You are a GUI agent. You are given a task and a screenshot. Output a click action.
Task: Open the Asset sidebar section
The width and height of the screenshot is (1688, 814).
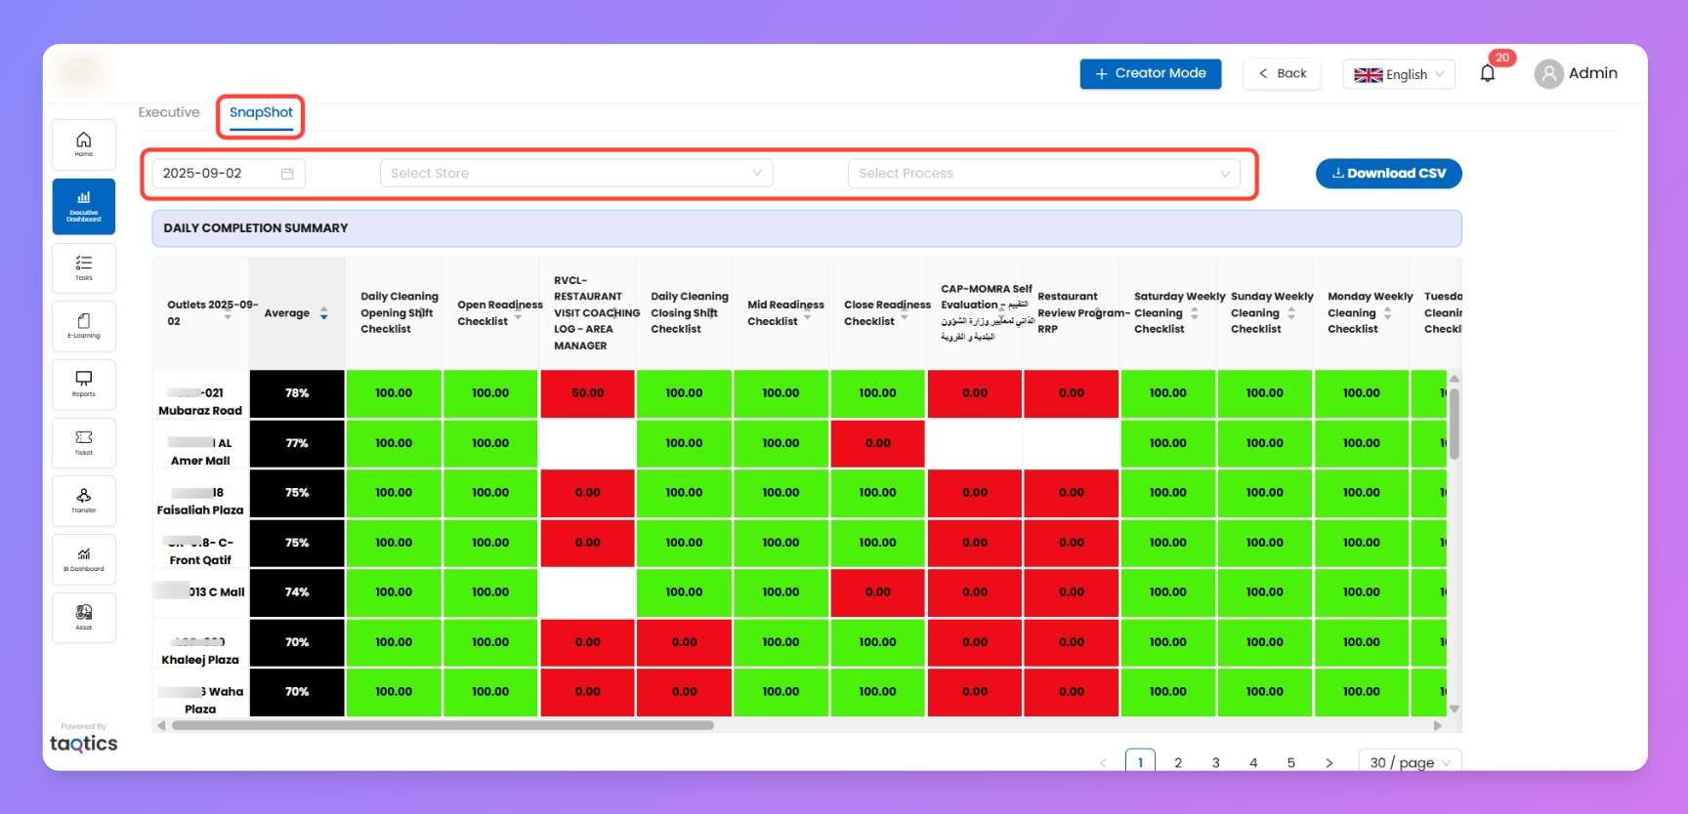[84, 618]
